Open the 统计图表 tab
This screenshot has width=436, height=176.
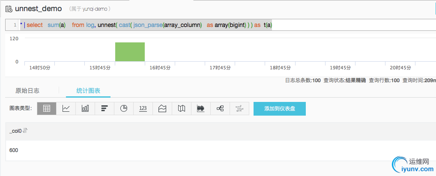88,91
